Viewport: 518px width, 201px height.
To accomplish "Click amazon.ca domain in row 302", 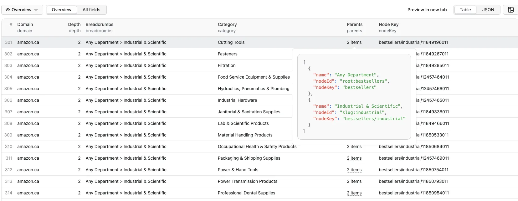I will (x=28, y=54).
